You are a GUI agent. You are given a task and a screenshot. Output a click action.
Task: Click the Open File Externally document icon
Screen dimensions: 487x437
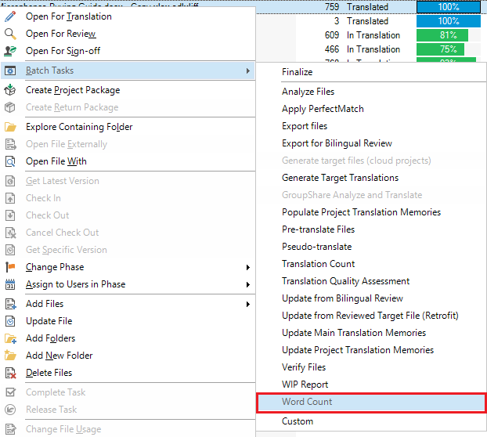(x=10, y=144)
